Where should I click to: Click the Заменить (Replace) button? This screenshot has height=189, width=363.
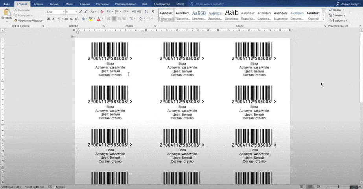click(x=338, y=15)
